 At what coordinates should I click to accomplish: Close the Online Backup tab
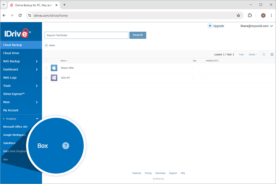click(x=56, y=5)
